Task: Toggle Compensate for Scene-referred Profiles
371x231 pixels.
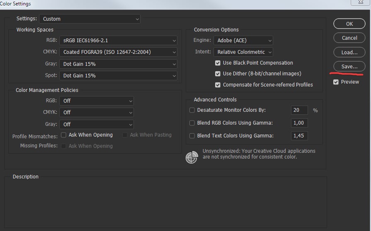Action: [218, 85]
